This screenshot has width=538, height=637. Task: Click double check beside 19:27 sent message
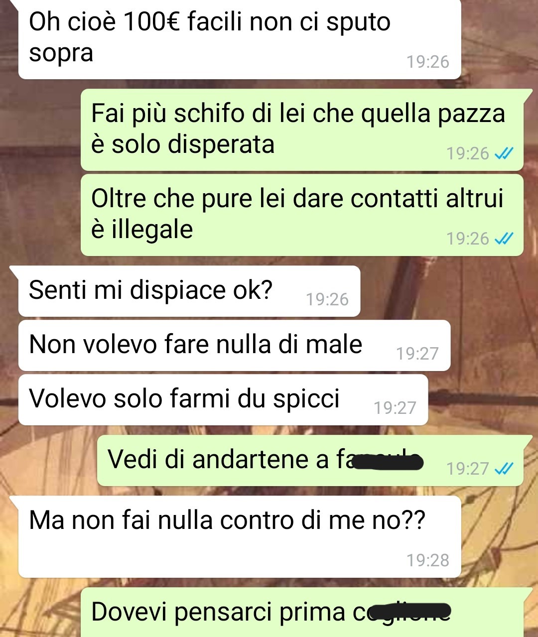[503, 469]
